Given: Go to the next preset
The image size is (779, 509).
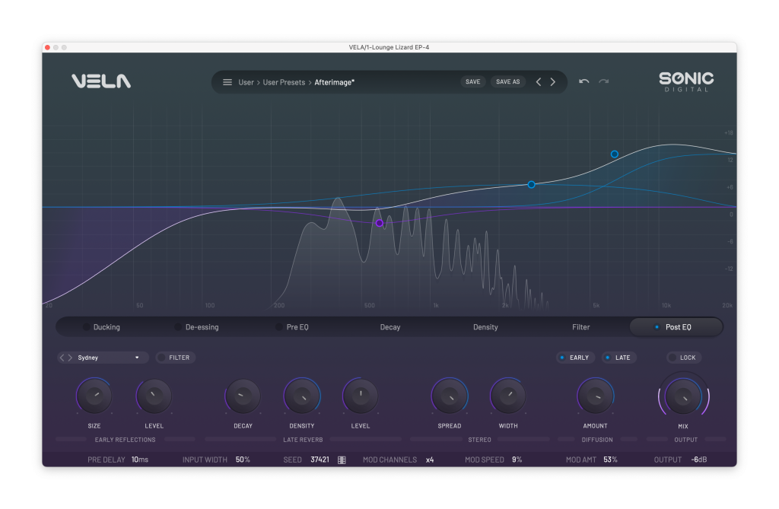Looking at the screenshot, I should pos(553,82).
